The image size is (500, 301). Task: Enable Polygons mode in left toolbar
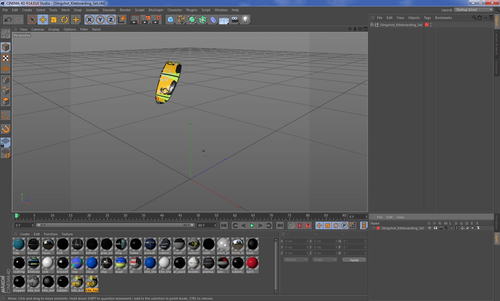point(6,101)
